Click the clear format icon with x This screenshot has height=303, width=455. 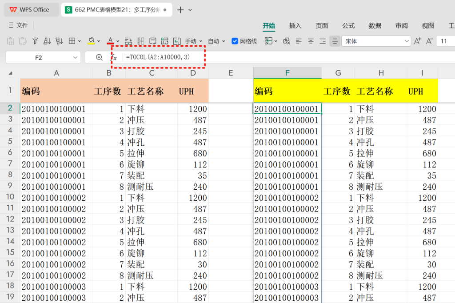287,41
